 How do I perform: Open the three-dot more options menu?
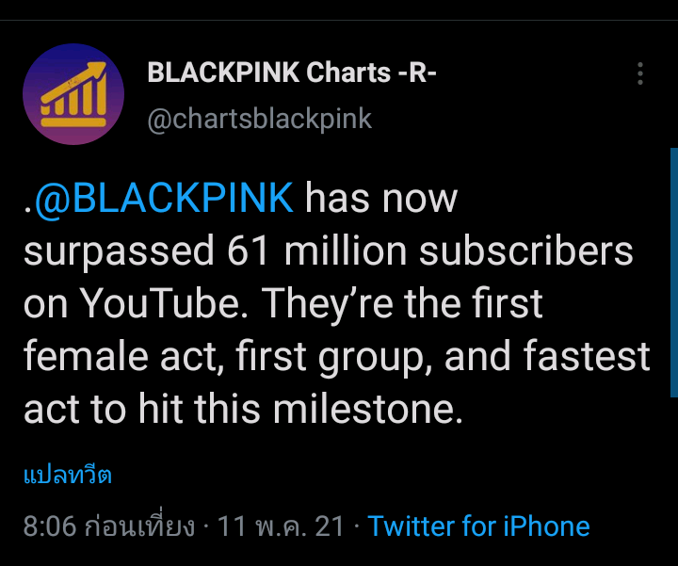(640, 74)
